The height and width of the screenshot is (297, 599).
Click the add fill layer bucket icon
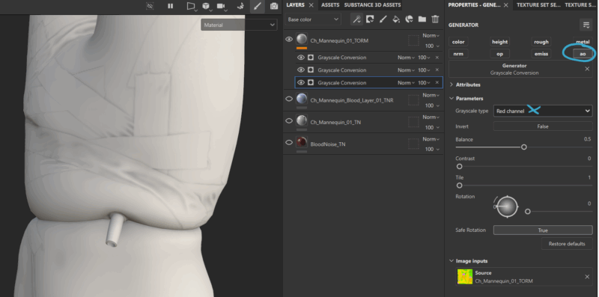pyautogui.click(x=396, y=19)
